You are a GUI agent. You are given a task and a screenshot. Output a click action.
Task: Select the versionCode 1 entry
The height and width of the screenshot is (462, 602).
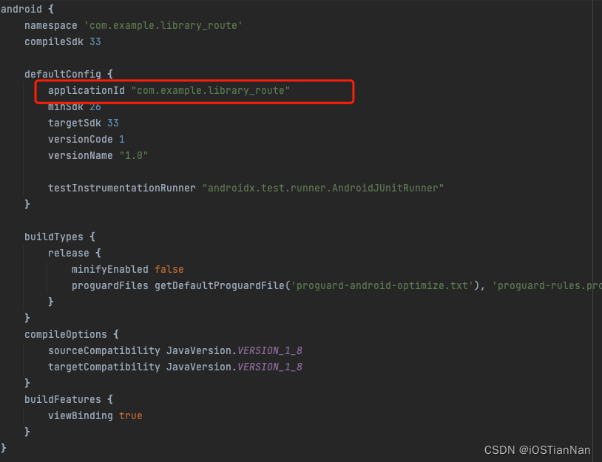click(121, 139)
